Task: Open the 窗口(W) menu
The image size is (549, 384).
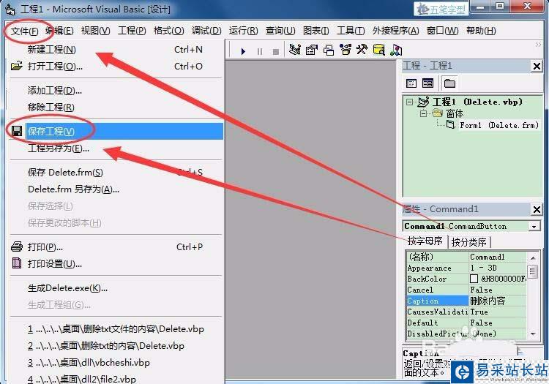Action: click(442, 31)
